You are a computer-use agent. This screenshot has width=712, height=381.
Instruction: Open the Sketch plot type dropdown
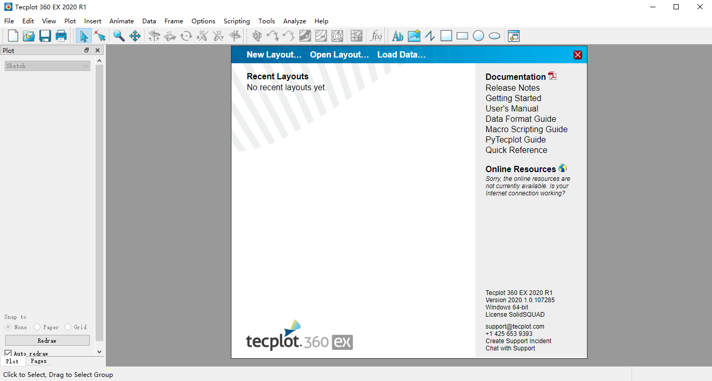(47, 66)
